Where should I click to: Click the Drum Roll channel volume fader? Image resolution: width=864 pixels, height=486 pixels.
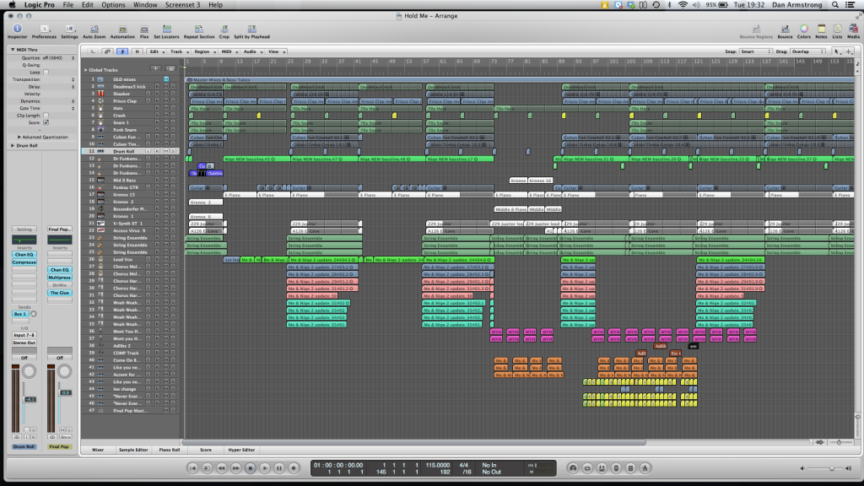point(30,399)
